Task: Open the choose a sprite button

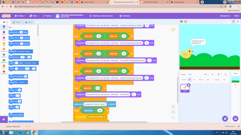Action: [x=225, y=118]
